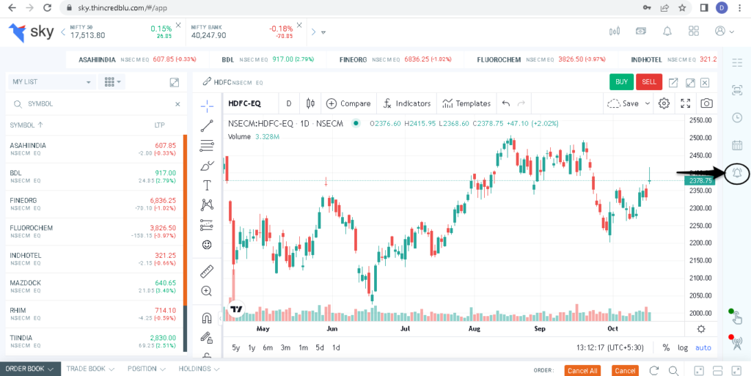Select the 5d time range
This screenshot has height=376, width=751.
[x=320, y=347]
